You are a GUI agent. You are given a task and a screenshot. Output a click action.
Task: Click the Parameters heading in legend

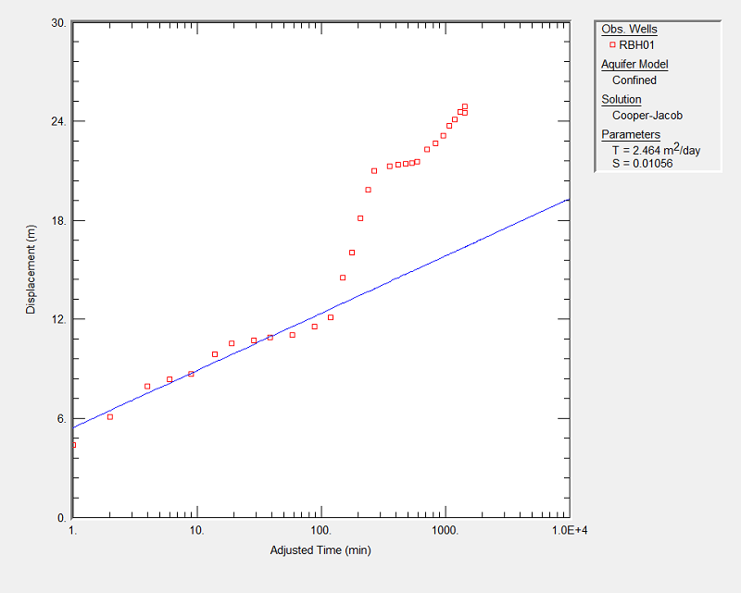point(630,134)
